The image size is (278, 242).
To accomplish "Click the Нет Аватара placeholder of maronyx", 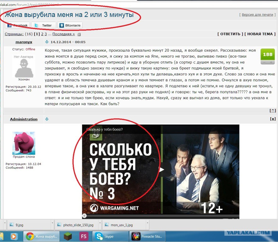I will (x=24, y=66).
